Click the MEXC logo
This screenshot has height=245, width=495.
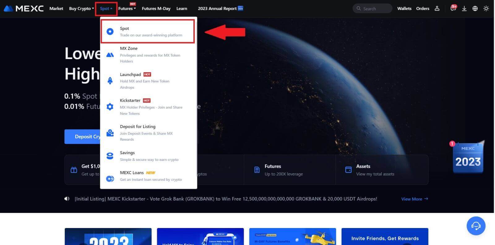coord(24,9)
